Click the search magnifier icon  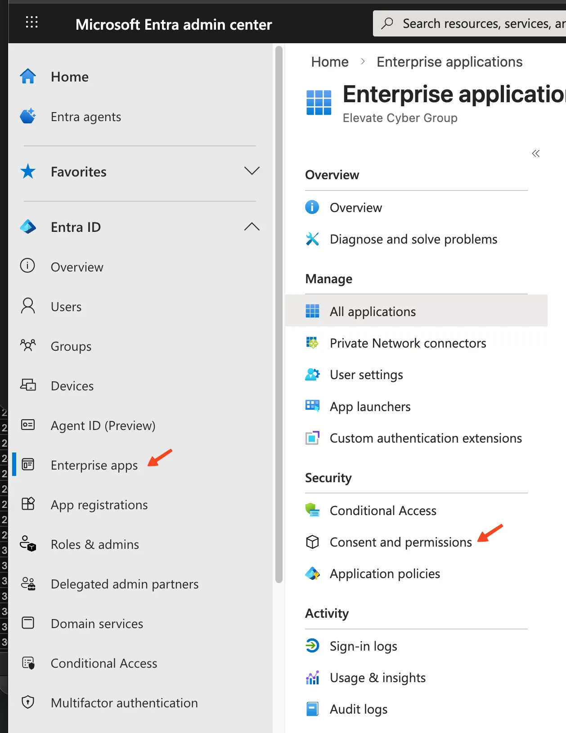[x=387, y=23]
